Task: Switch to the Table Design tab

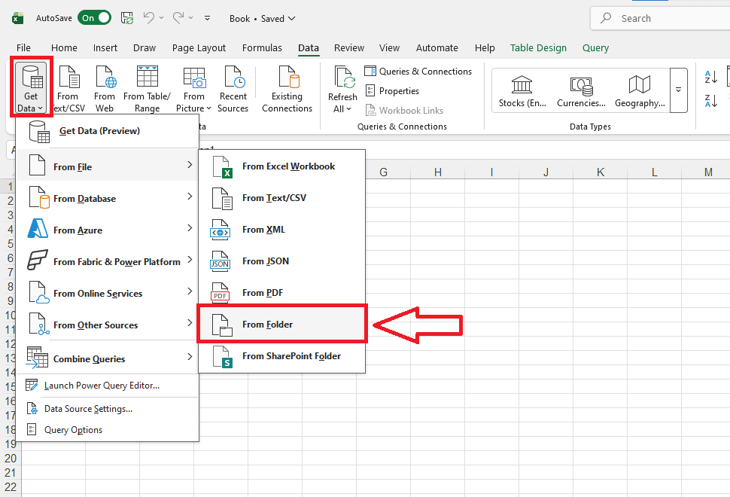Action: [538, 48]
